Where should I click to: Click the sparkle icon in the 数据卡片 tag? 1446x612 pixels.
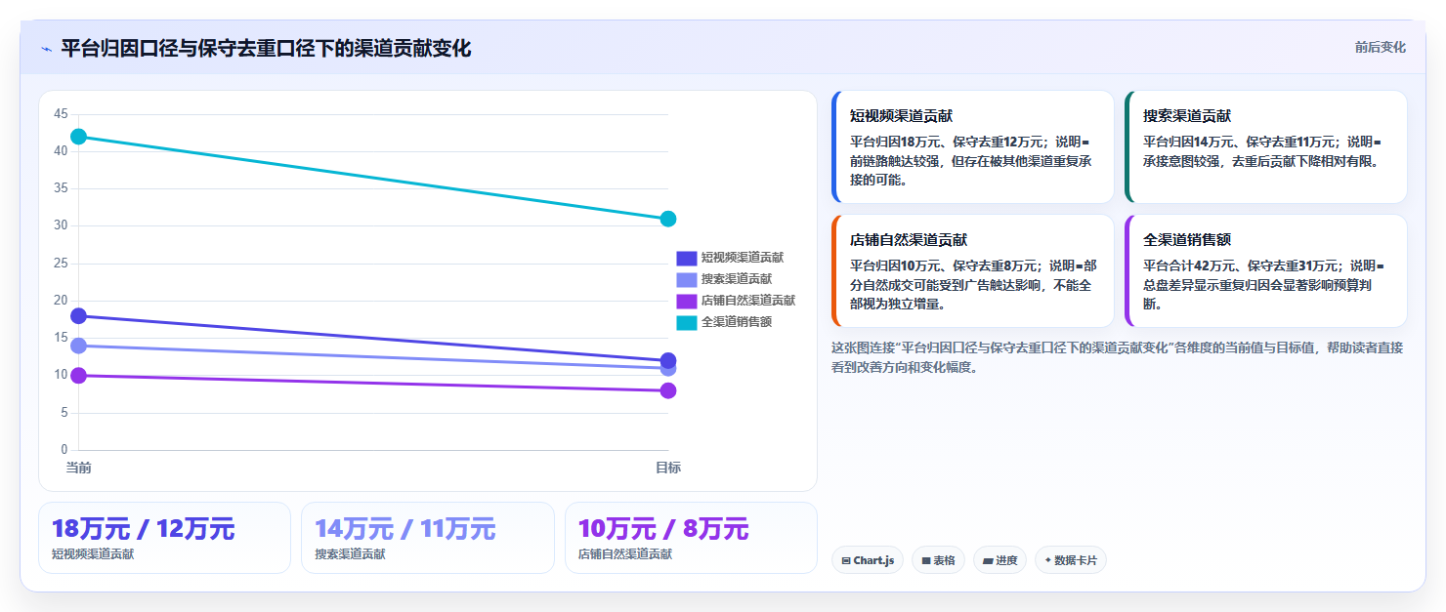pos(1048,560)
